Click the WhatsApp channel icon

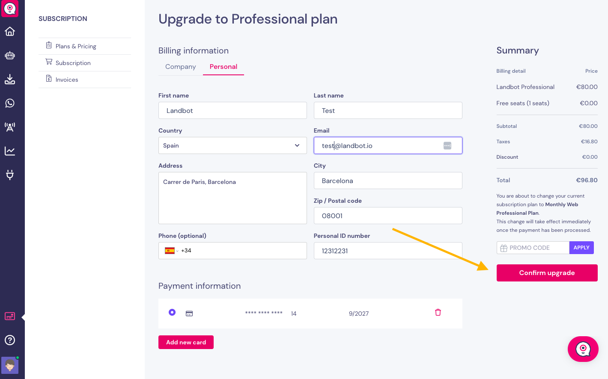point(10,103)
